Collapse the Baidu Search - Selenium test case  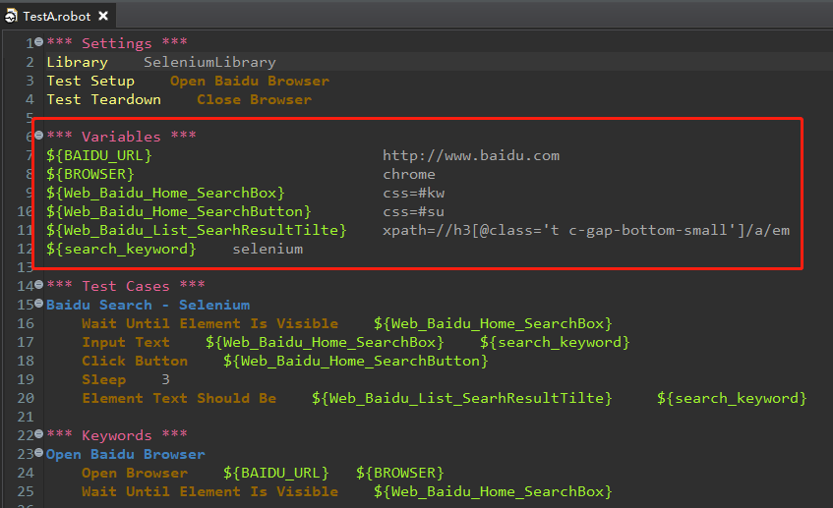(38, 304)
